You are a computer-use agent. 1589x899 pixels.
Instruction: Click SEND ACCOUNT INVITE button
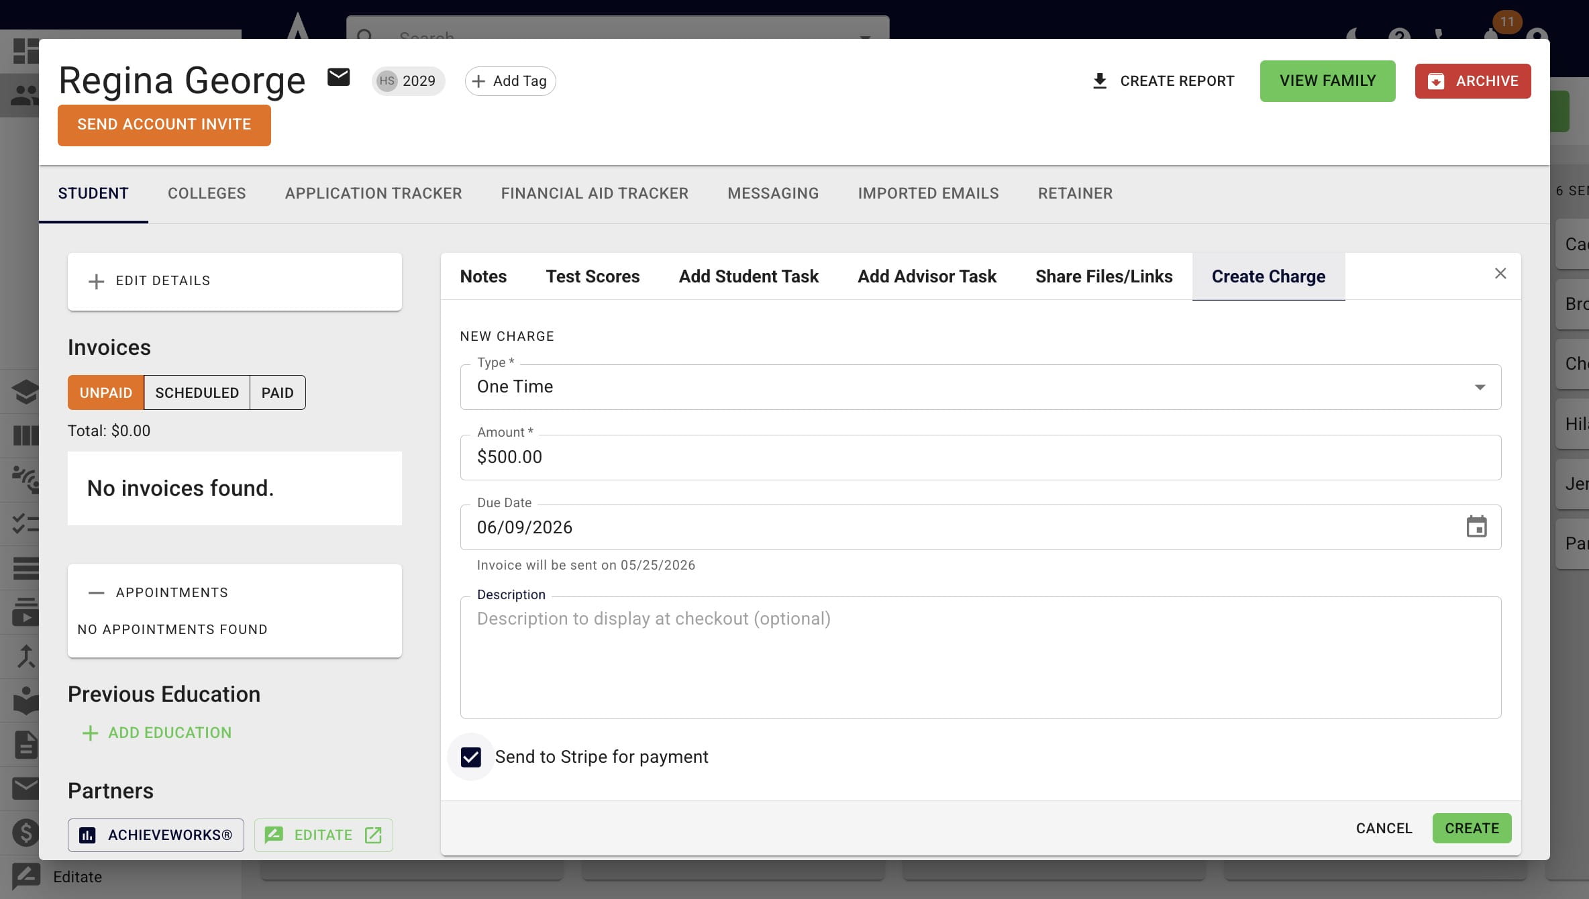tap(164, 125)
